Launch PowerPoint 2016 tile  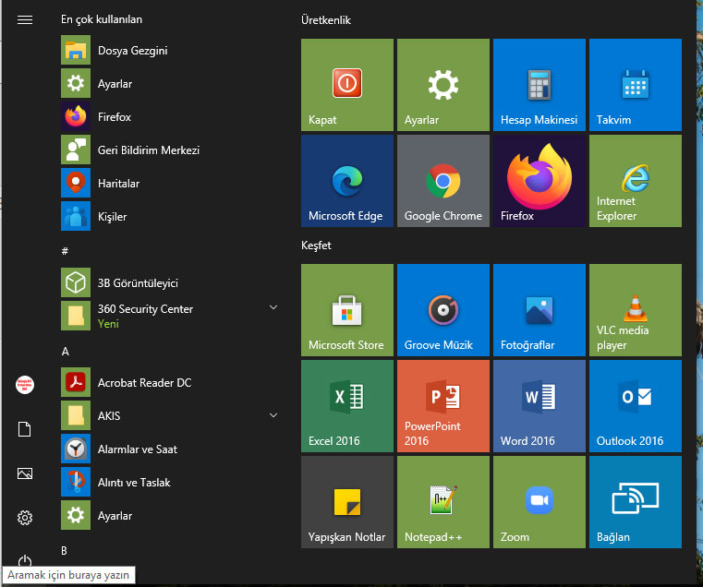443,405
